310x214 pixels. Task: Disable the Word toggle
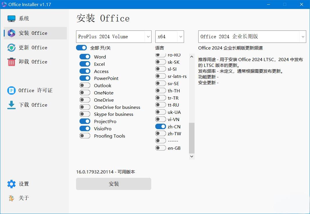(85, 57)
